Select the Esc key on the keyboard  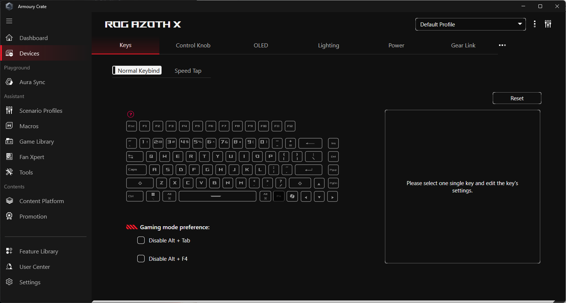(x=131, y=126)
